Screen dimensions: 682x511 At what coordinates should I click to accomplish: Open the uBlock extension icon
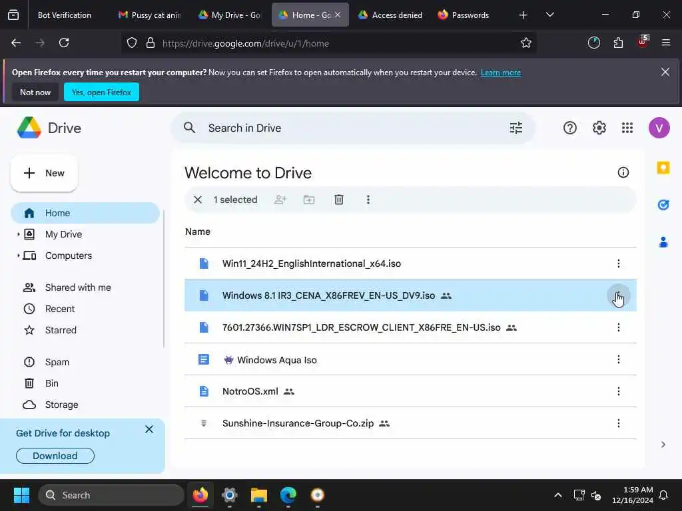pyautogui.click(x=643, y=42)
